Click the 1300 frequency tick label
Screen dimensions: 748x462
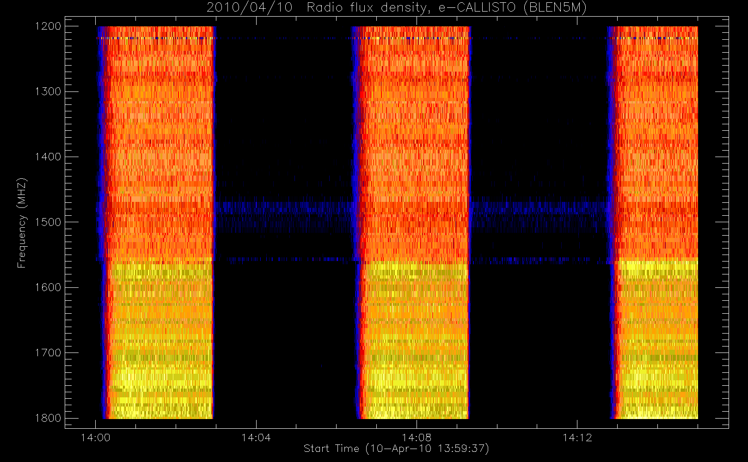(48, 91)
